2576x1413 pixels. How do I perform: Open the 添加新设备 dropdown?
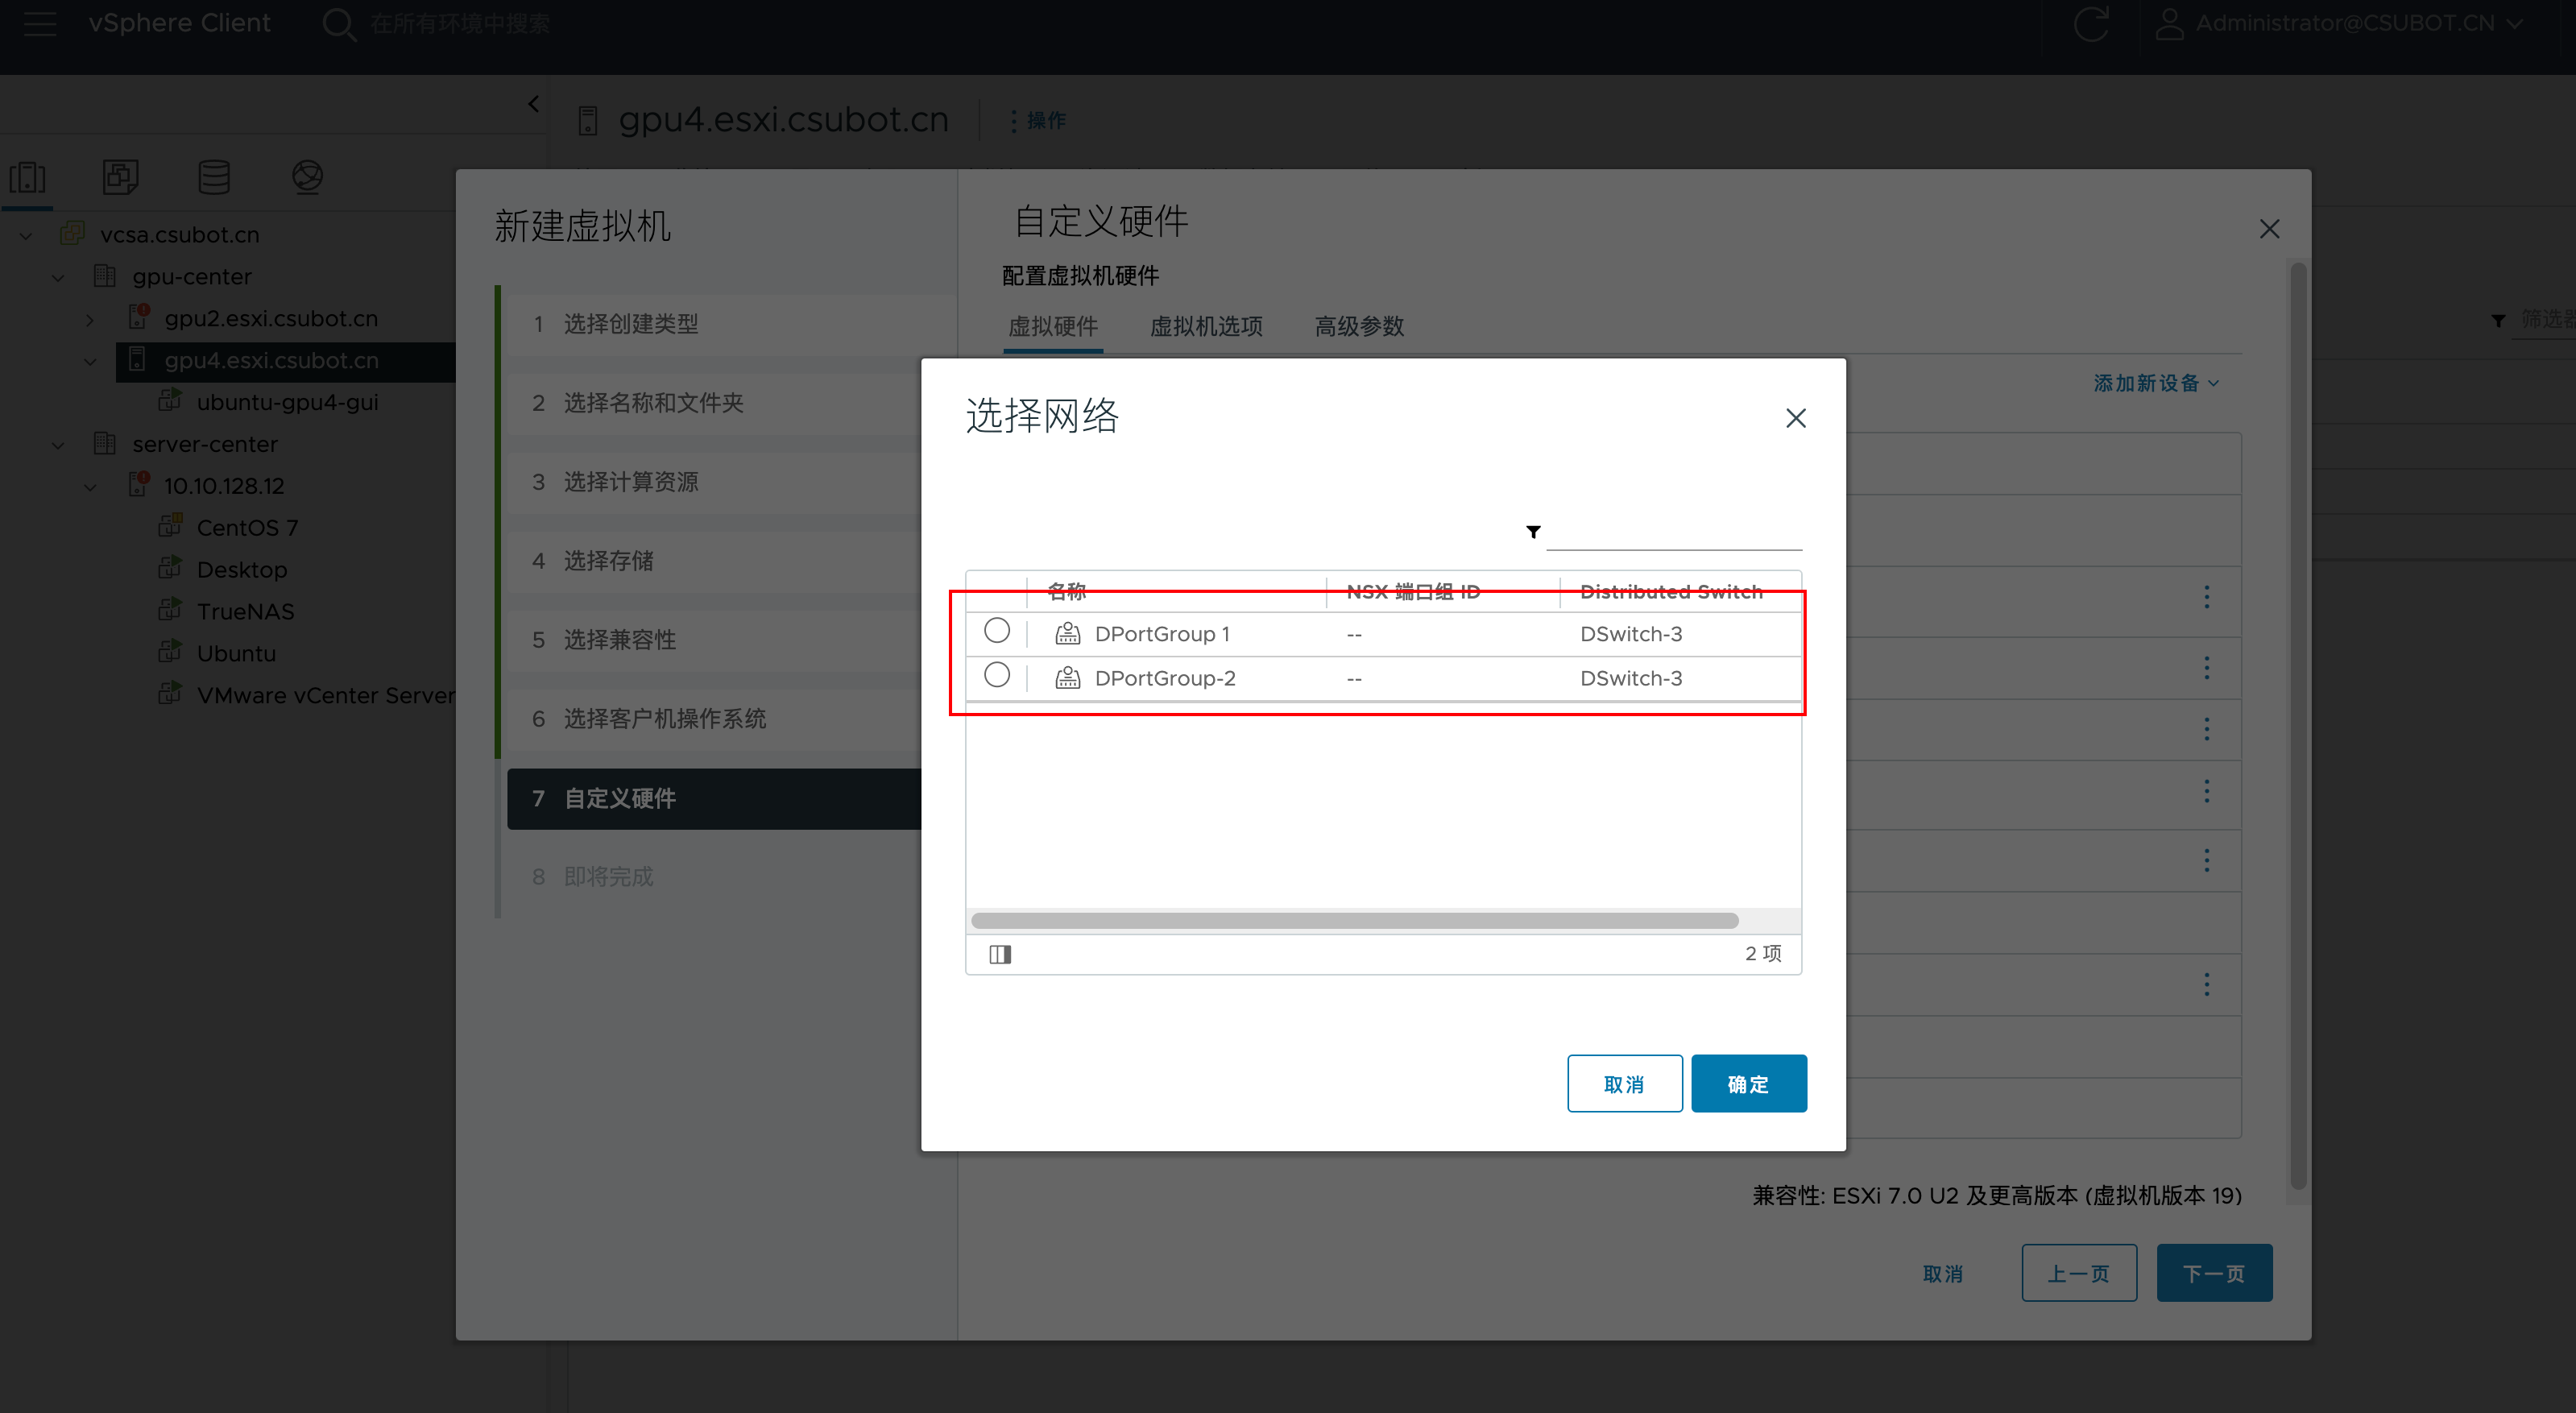click(x=2156, y=383)
